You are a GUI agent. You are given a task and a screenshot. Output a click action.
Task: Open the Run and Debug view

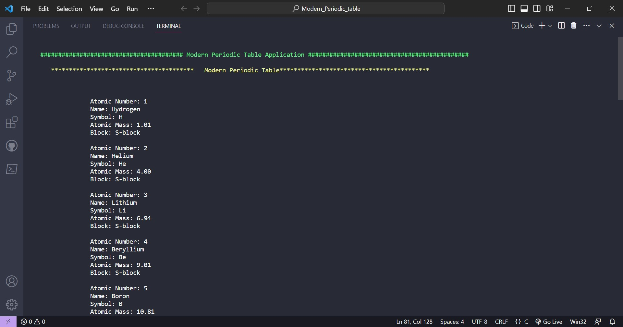pyautogui.click(x=12, y=99)
